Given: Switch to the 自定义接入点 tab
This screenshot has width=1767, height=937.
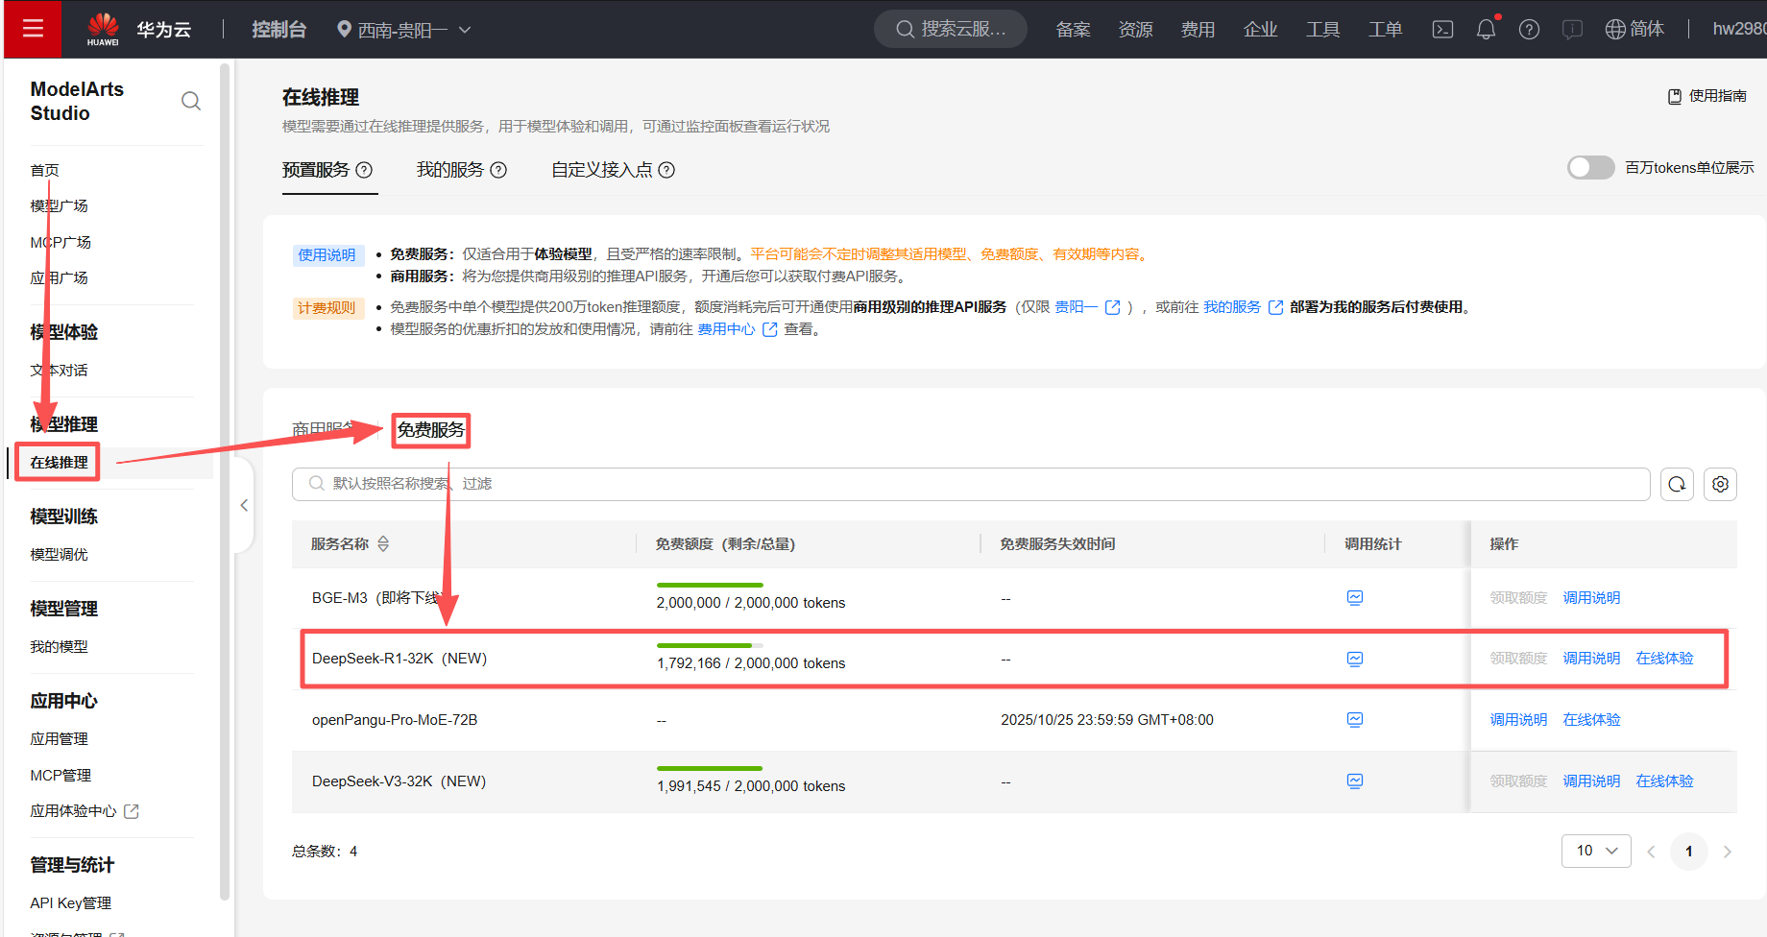Looking at the screenshot, I should [x=602, y=170].
